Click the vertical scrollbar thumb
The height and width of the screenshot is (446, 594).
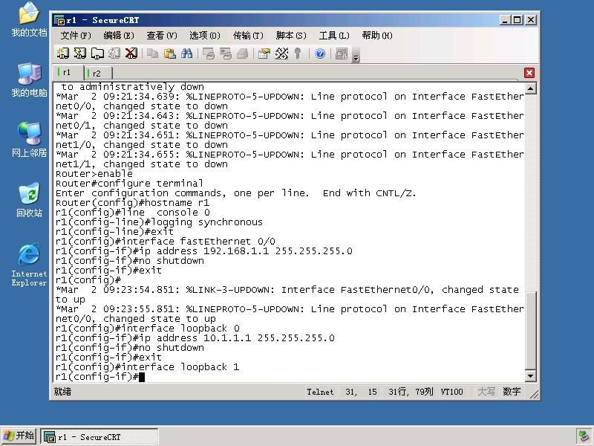coord(530,330)
